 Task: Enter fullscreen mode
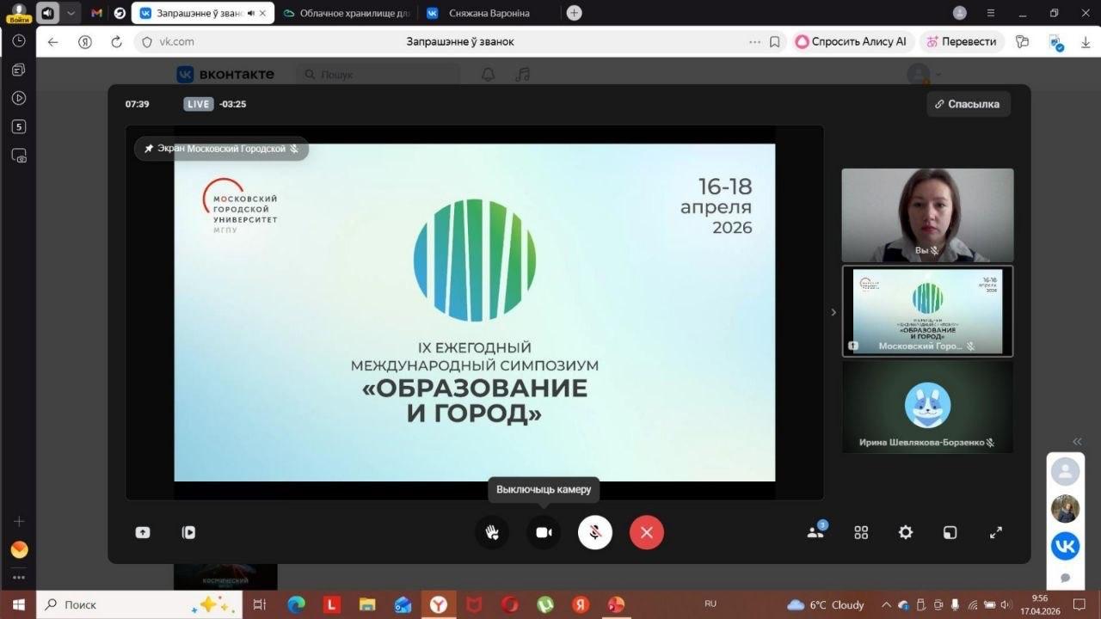[x=996, y=532]
